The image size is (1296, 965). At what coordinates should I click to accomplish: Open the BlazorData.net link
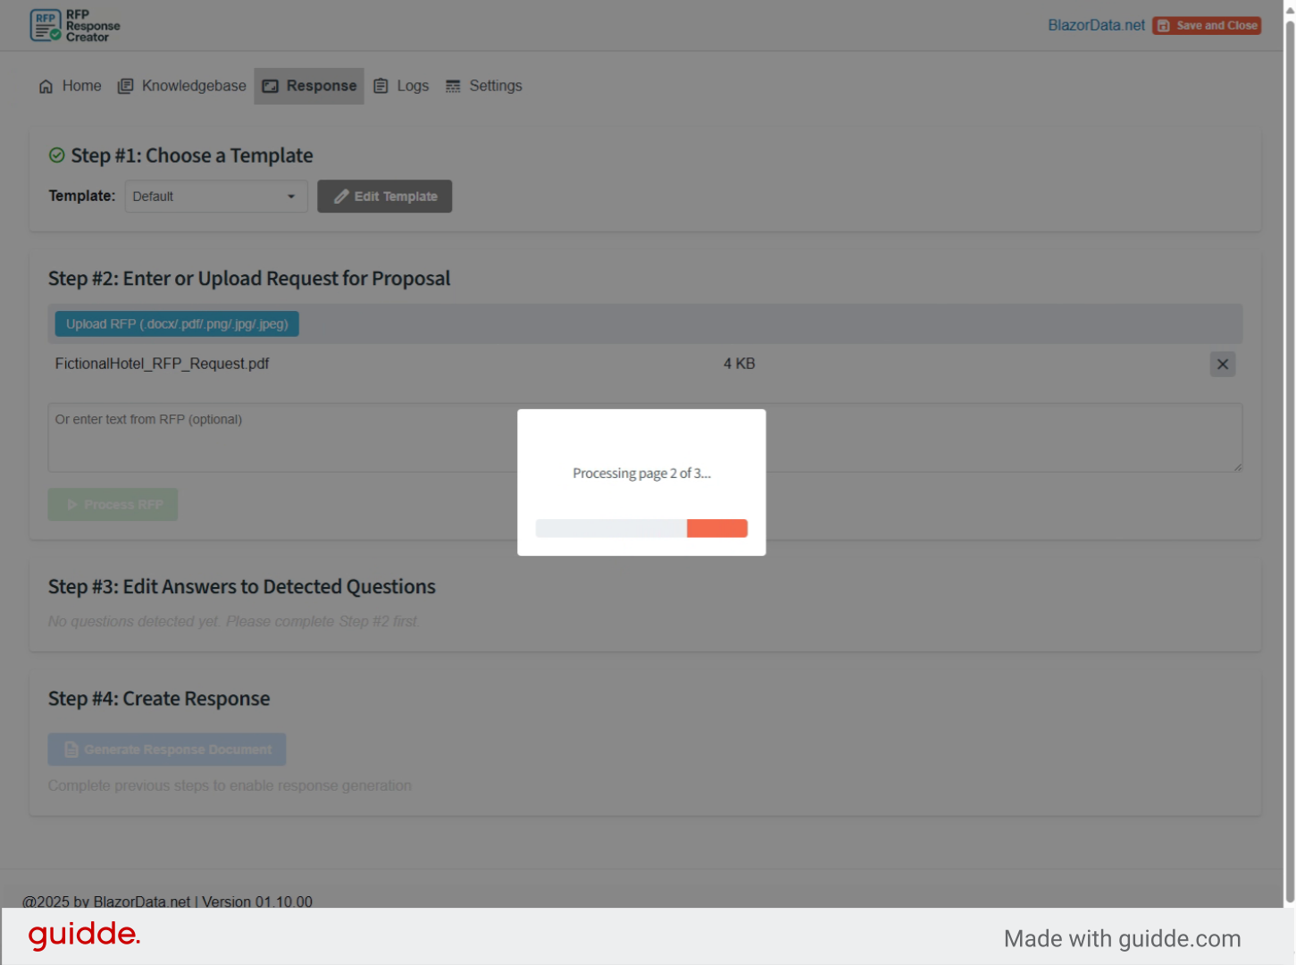coord(1096,25)
